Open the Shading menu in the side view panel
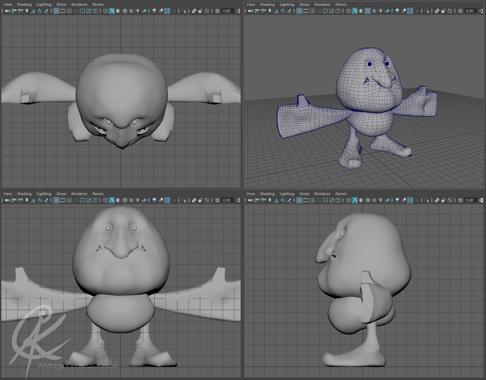 point(267,194)
